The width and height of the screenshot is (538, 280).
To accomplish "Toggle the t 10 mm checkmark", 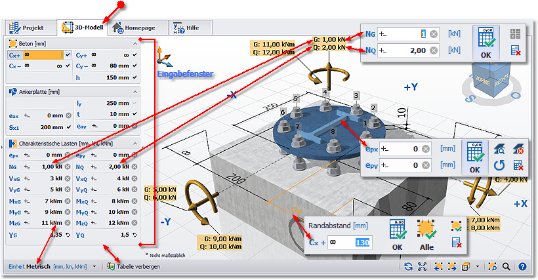I will coord(134,114).
